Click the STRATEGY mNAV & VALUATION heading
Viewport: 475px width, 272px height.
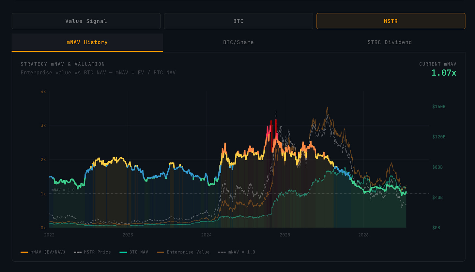pyautogui.click(x=63, y=64)
